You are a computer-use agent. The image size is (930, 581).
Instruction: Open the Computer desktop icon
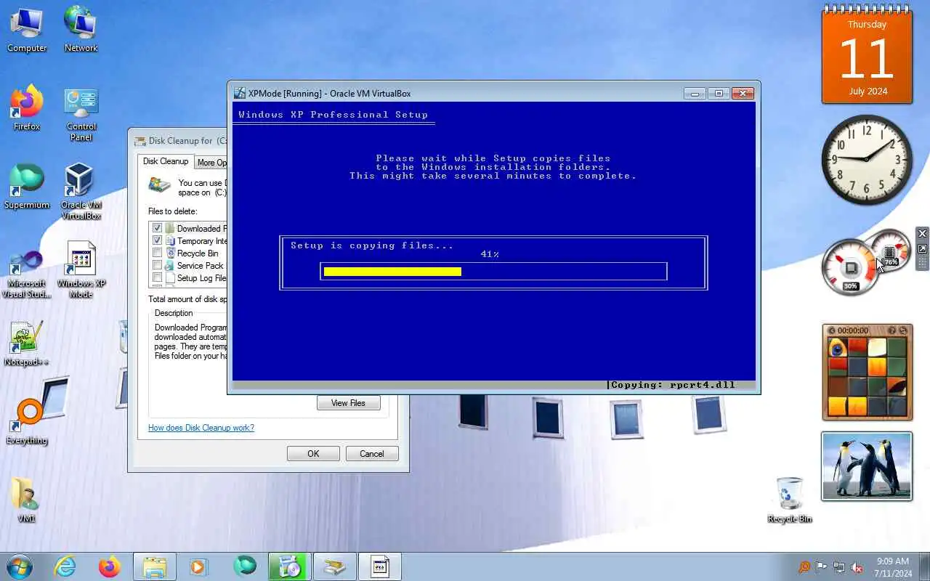(x=27, y=29)
